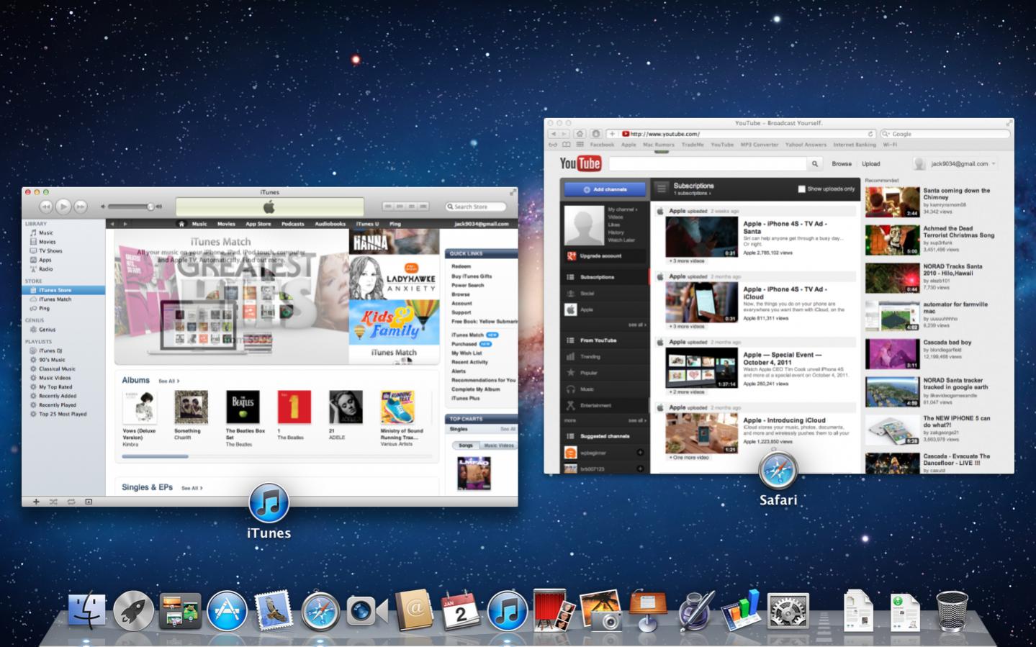
Task: Click the Safari home button
Action: (580, 134)
